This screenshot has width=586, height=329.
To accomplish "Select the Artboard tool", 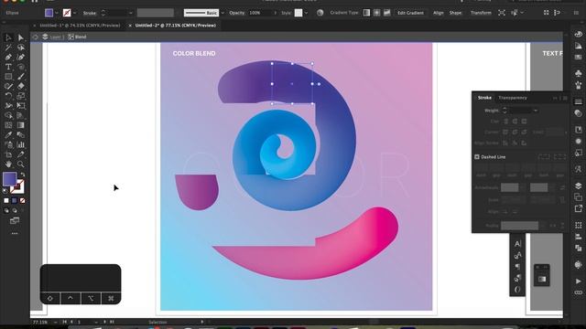I will pyautogui.click(x=8, y=154).
